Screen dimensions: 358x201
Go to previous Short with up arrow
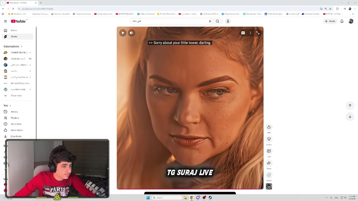click(350, 106)
